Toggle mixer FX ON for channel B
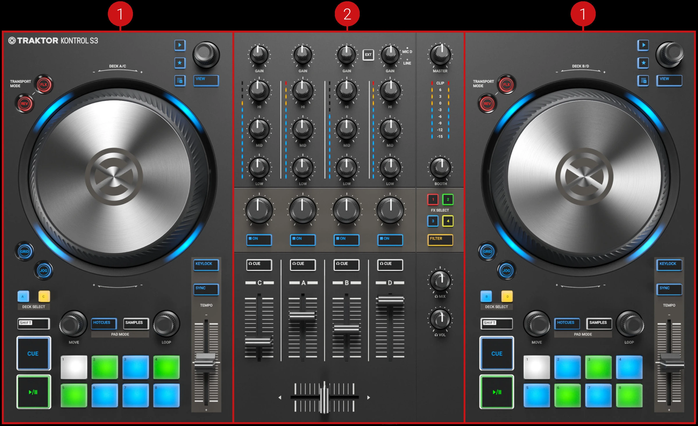Viewport: 698px width, 426px height. [346, 240]
